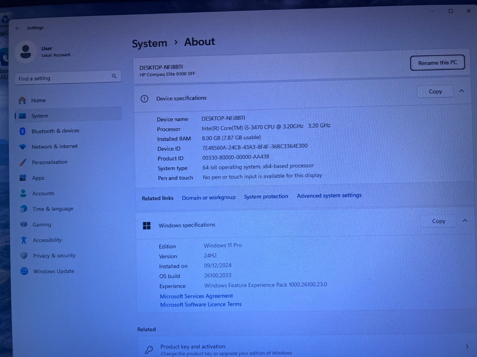
Task: Collapse the Device specifications section
Action: tap(461, 91)
